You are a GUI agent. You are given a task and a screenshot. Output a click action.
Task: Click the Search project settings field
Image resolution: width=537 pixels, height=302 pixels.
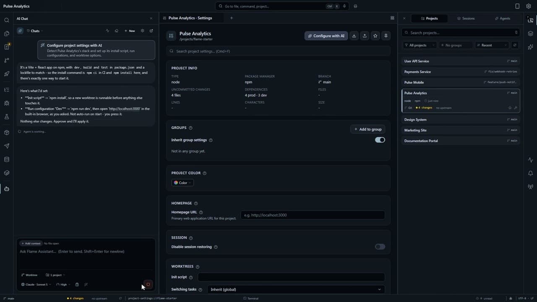click(278, 51)
